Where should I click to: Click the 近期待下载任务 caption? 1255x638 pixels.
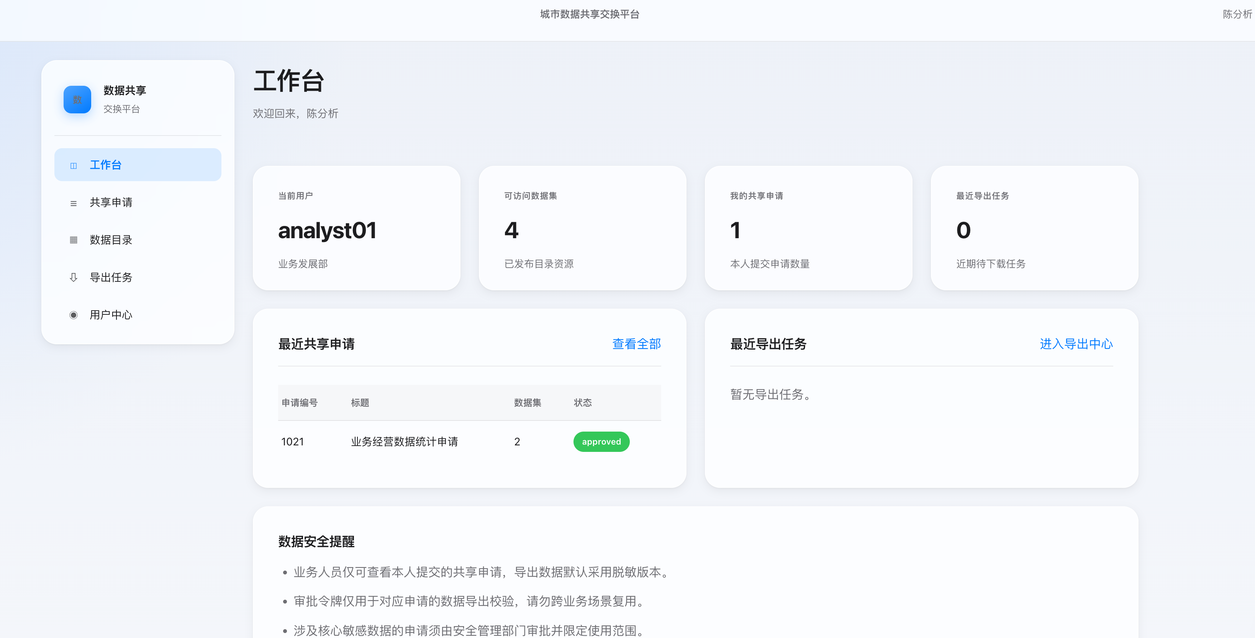990,264
